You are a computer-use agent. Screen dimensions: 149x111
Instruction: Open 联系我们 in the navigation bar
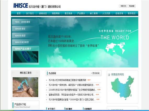132,13
